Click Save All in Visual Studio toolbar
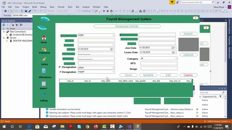The height and width of the screenshot is (130, 232). 30,11
